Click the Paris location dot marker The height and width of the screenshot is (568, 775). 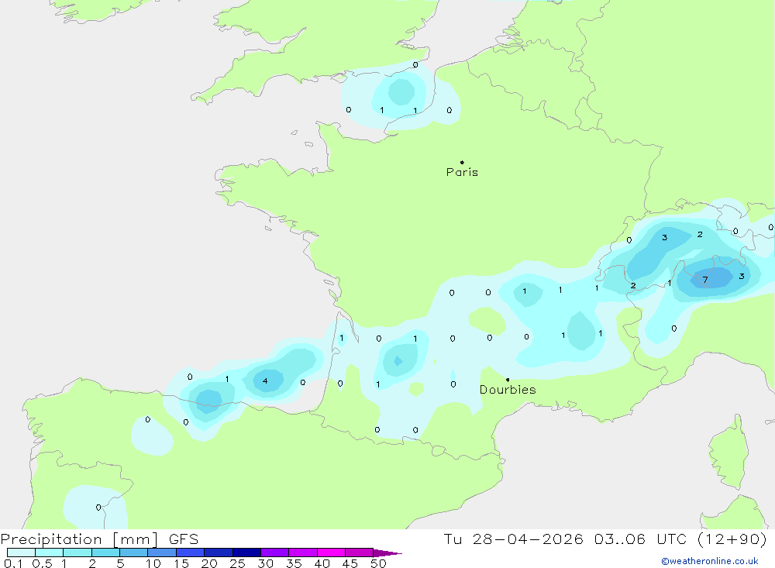point(462,162)
